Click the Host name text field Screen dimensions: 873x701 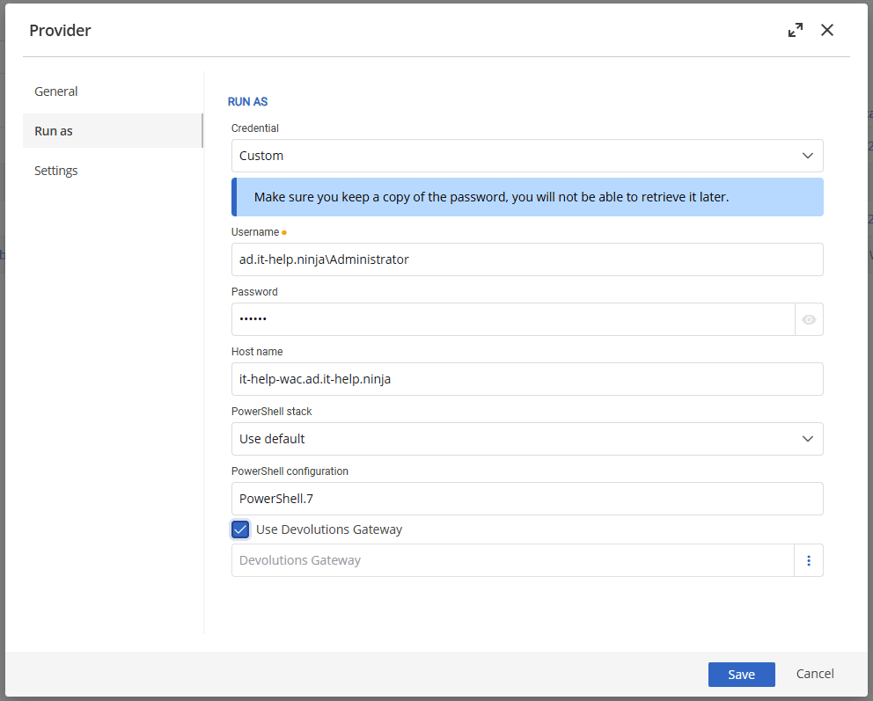(526, 379)
